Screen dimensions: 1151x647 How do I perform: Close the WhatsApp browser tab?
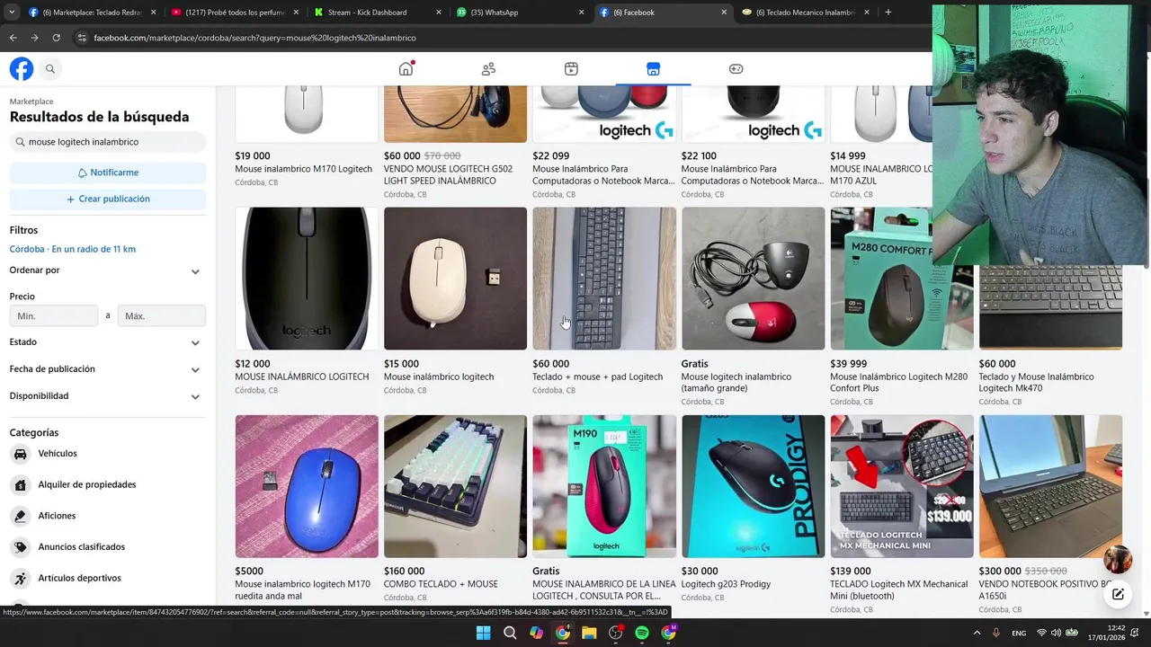point(581,13)
